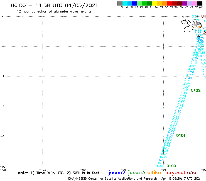Click wave height value '5.22'

[182, 99]
